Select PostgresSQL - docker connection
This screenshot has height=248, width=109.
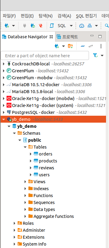pos(33,112)
